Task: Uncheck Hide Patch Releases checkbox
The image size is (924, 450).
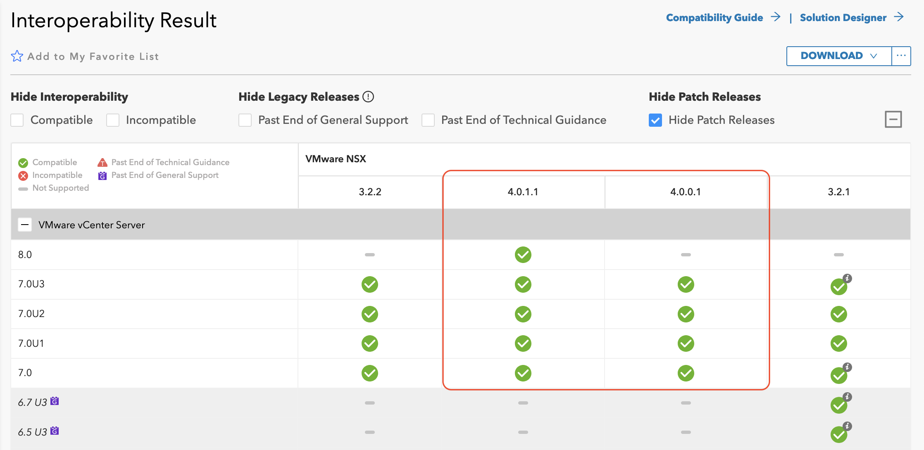Action: click(655, 120)
